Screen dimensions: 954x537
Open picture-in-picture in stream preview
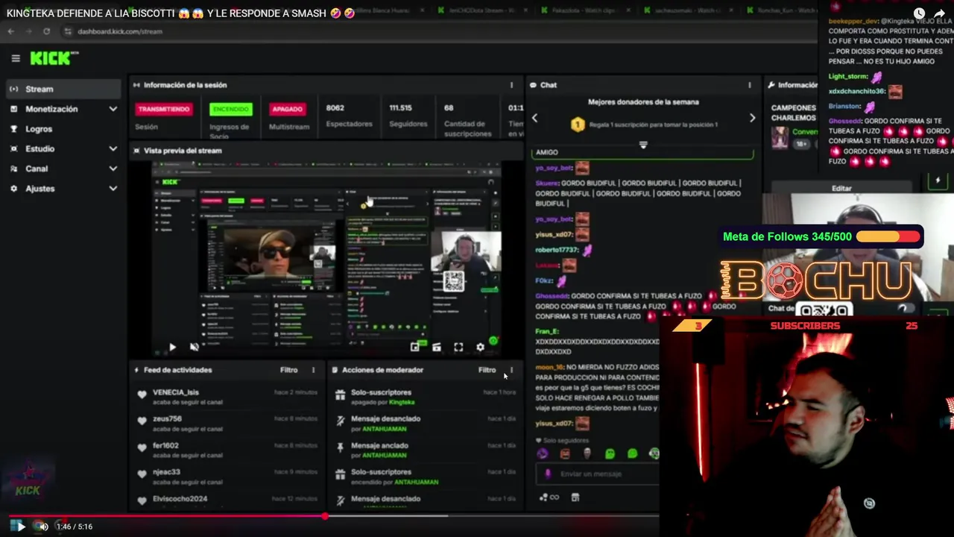click(x=414, y=347)
